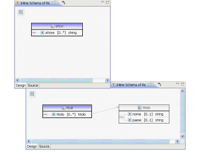Click left scroll arrow in titoli editor
215x164 pixels.
coord(29,141)
